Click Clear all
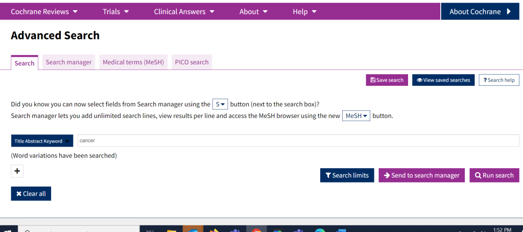Screen dimensions: 523x232 [x=31, y=194]
